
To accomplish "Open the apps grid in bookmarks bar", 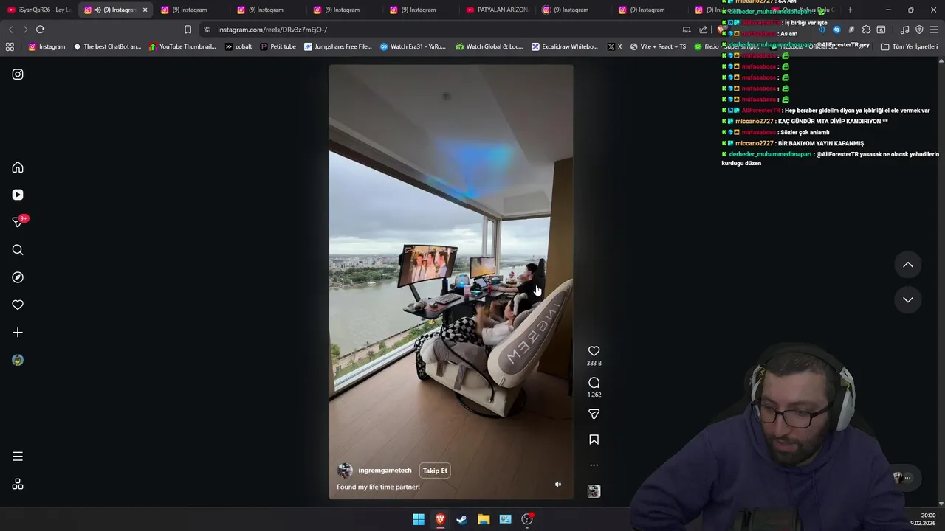I will tap(10, 46).
